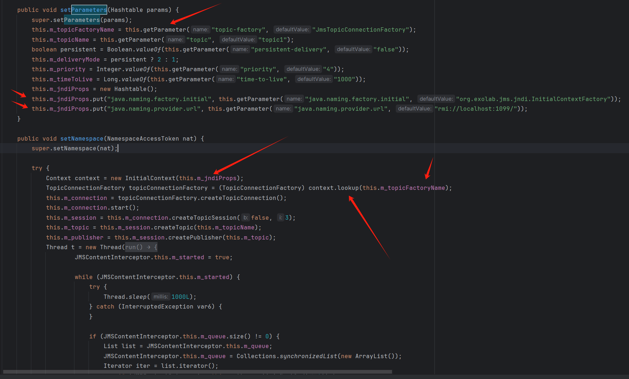The width and height of the screenshot is (629, 379).
Task: Click the list.iterator() call
Action: 188,366
